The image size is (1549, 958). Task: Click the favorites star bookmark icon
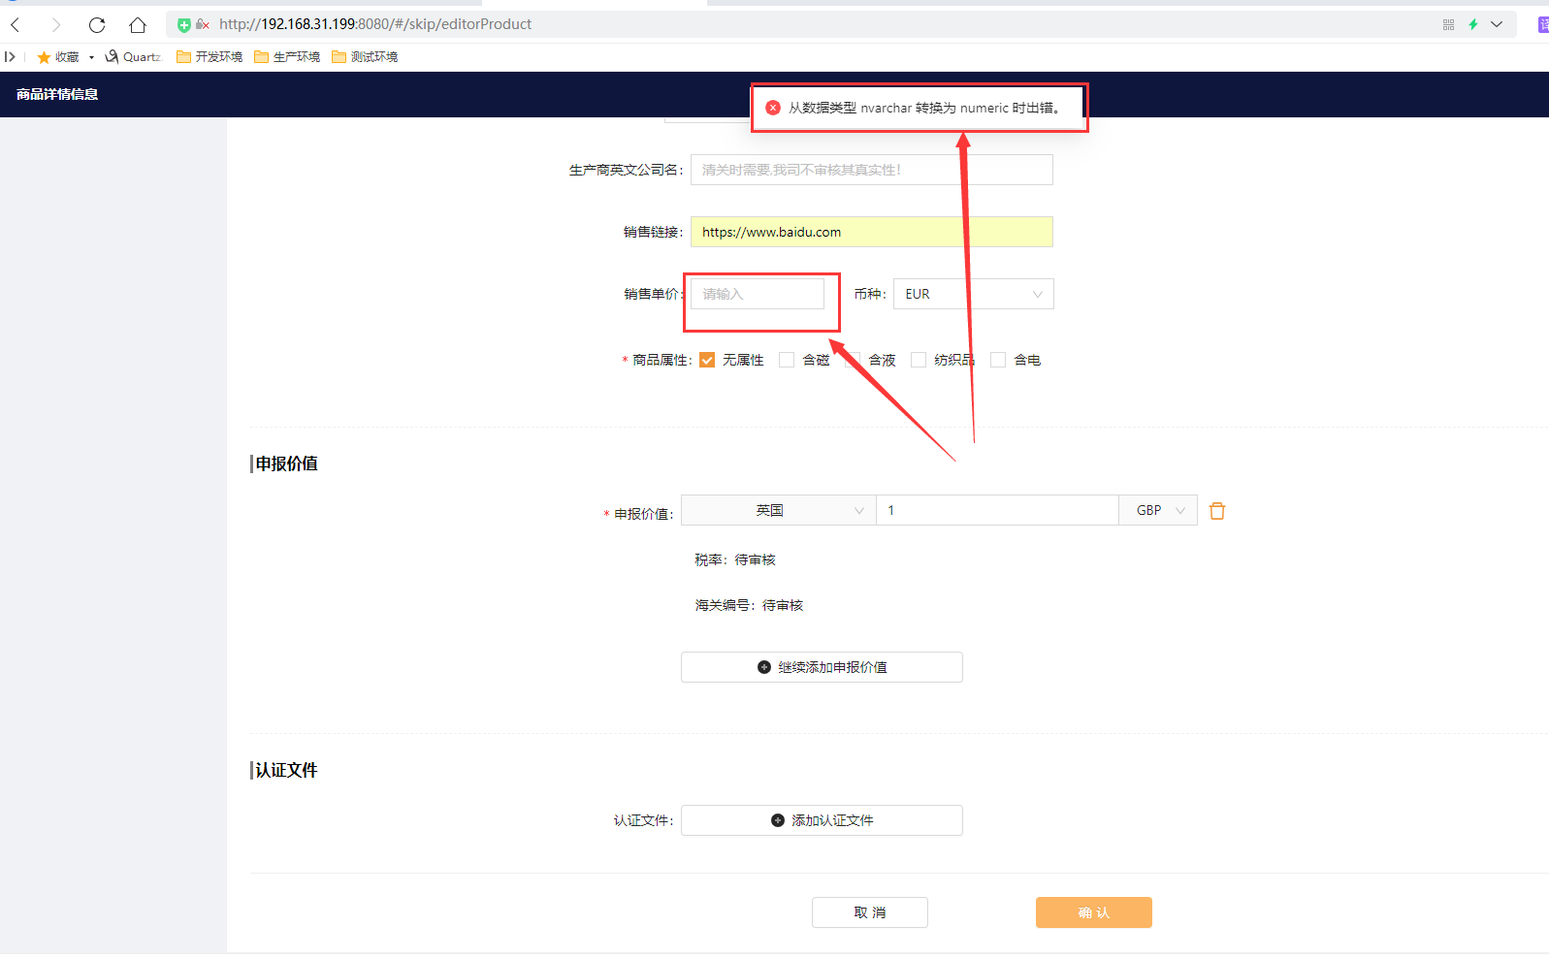pos(44,57)
